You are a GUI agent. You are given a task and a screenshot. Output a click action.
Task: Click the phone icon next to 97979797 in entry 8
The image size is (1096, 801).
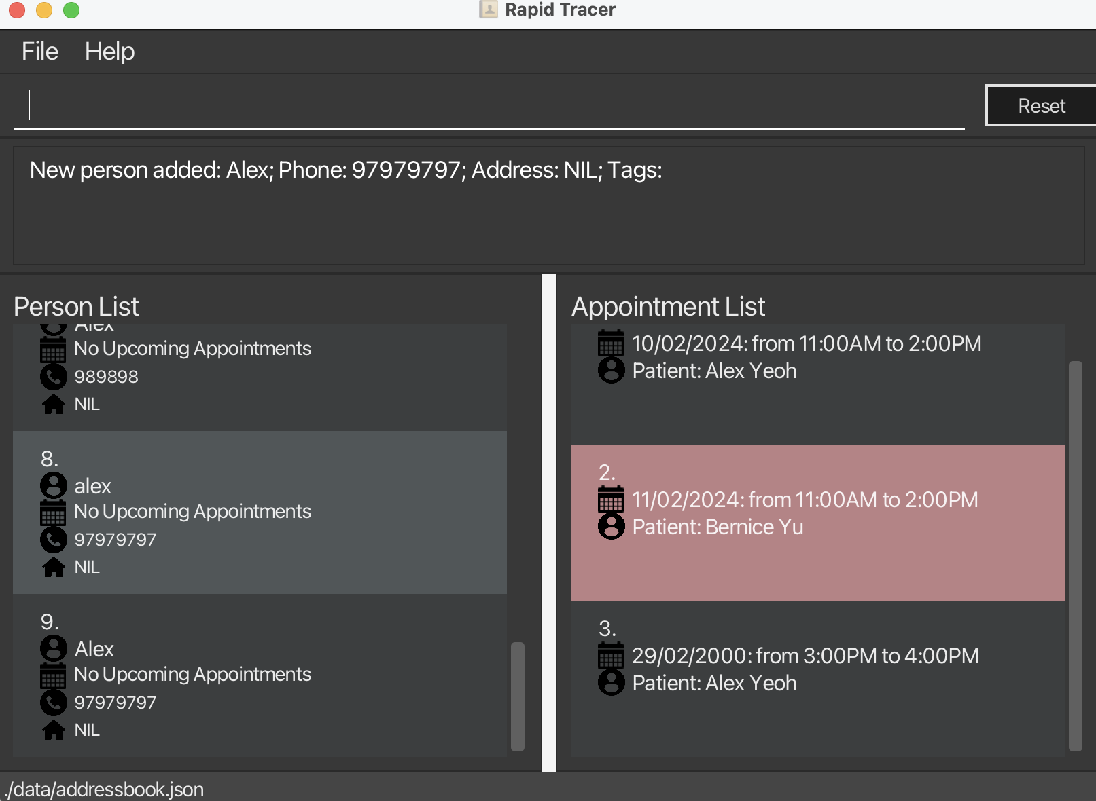(54, 540)
